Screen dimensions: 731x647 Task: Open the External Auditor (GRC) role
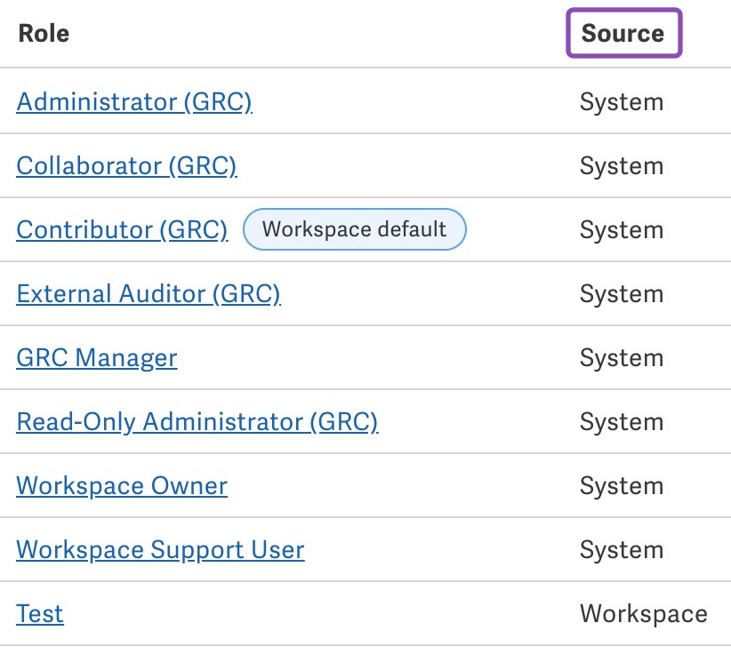(x=149, y=294)
